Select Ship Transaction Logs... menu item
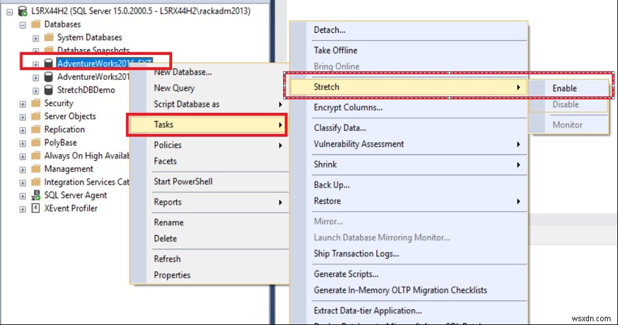Viewport: 618px width, 325px height. pyautogui.click(x=409, y=254)
